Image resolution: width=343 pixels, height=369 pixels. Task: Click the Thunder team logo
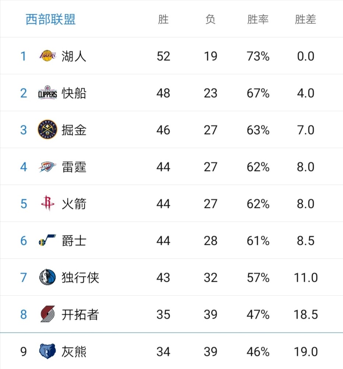coord(48,167)
